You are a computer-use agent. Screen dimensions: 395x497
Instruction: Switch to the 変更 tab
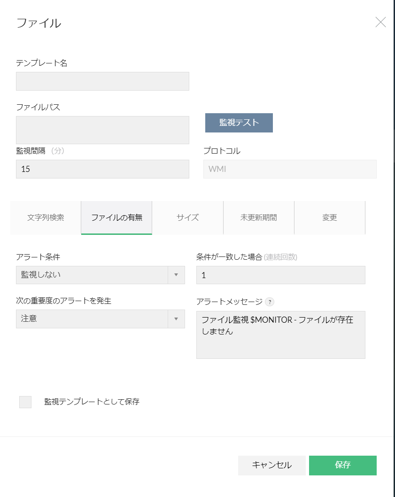pos(329,217)
